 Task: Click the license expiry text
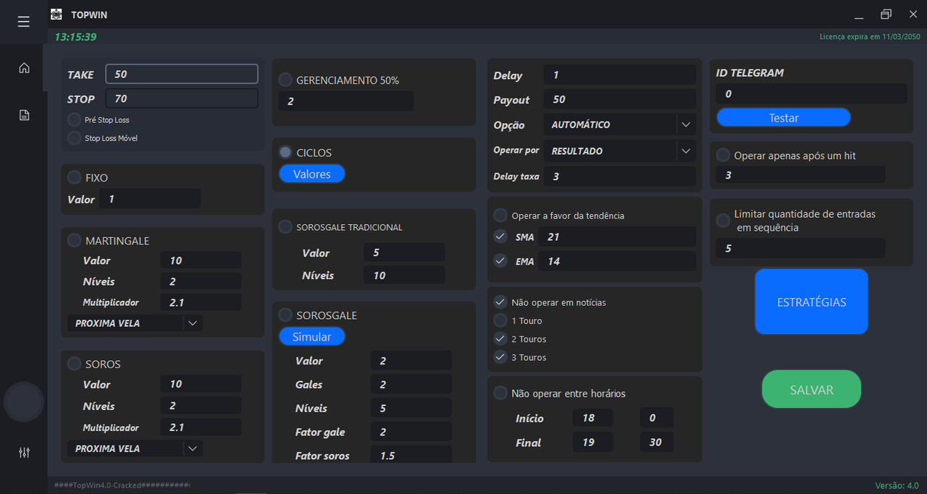coord(870,36)
